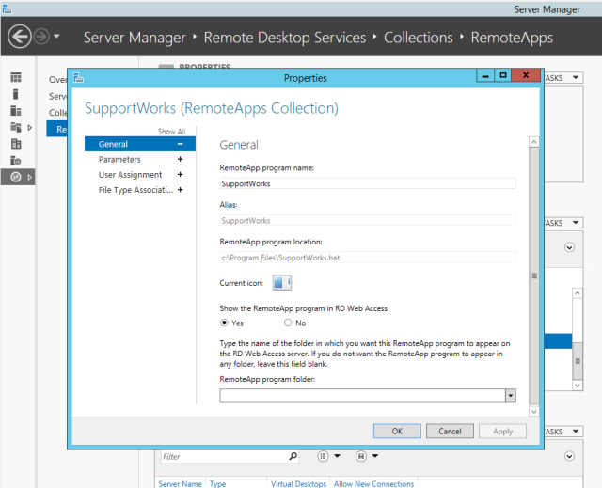Select the User Assignment section

click(130, 175)
